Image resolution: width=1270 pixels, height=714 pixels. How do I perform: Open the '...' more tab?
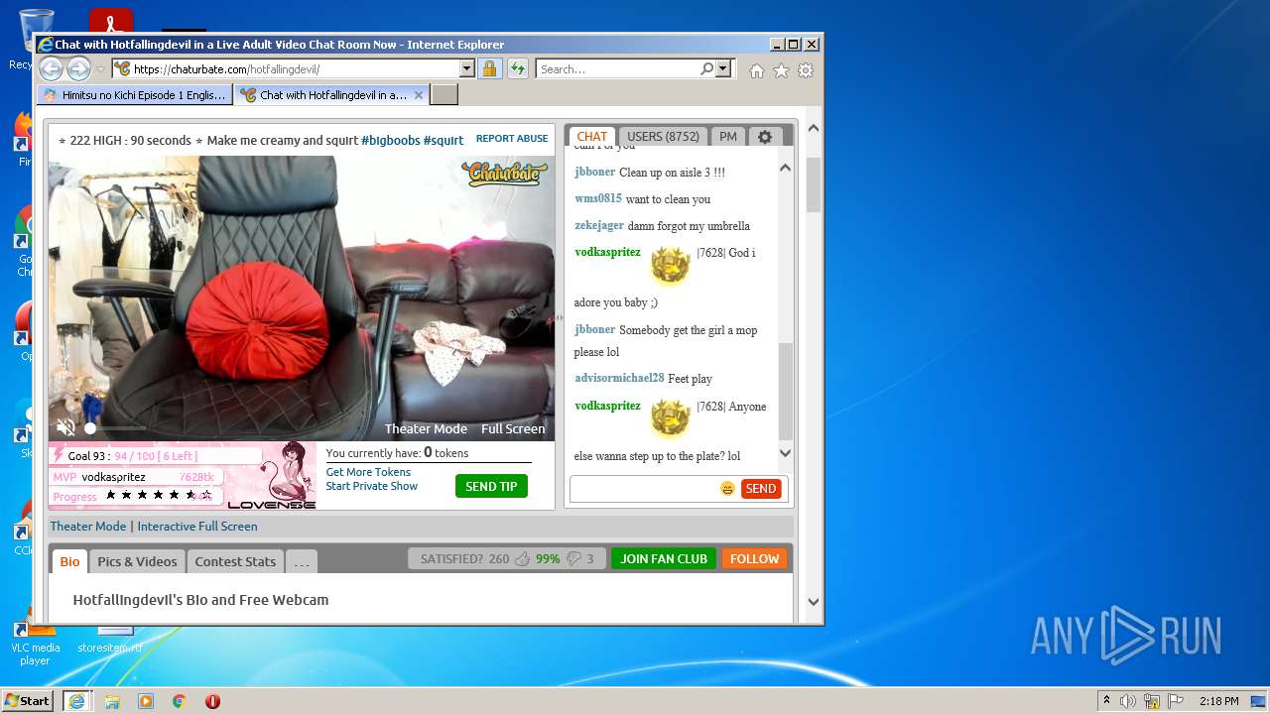[x=302, y=561]
